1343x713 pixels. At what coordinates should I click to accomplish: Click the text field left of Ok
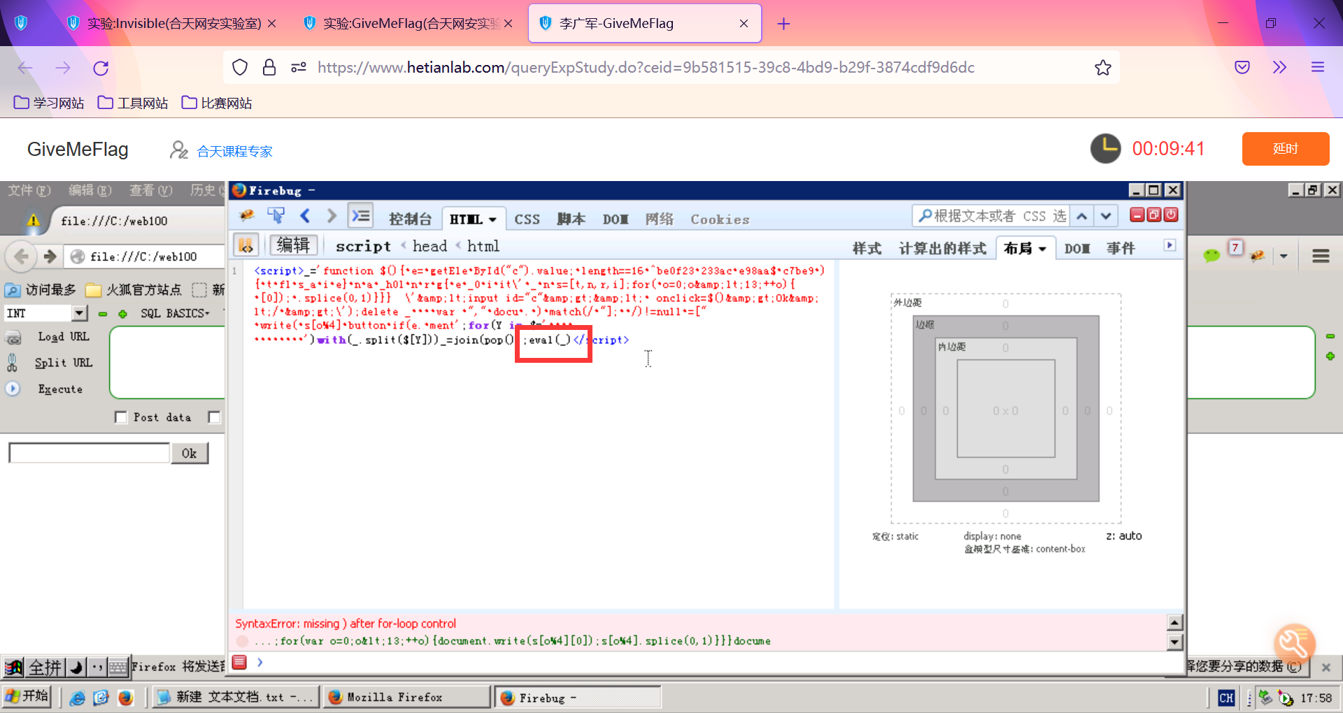pyautogui.click(x=90, y=453)
